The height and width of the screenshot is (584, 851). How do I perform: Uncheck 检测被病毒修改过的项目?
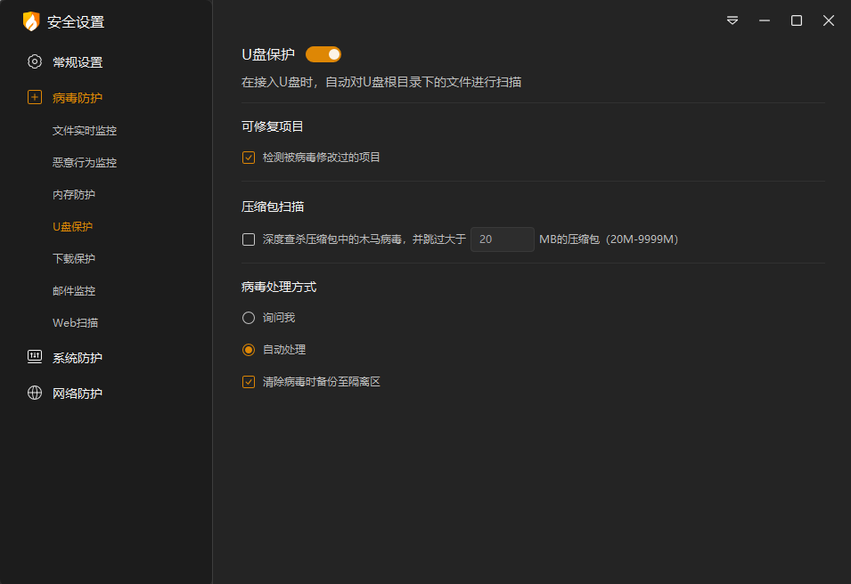click(x=248, y=158)
